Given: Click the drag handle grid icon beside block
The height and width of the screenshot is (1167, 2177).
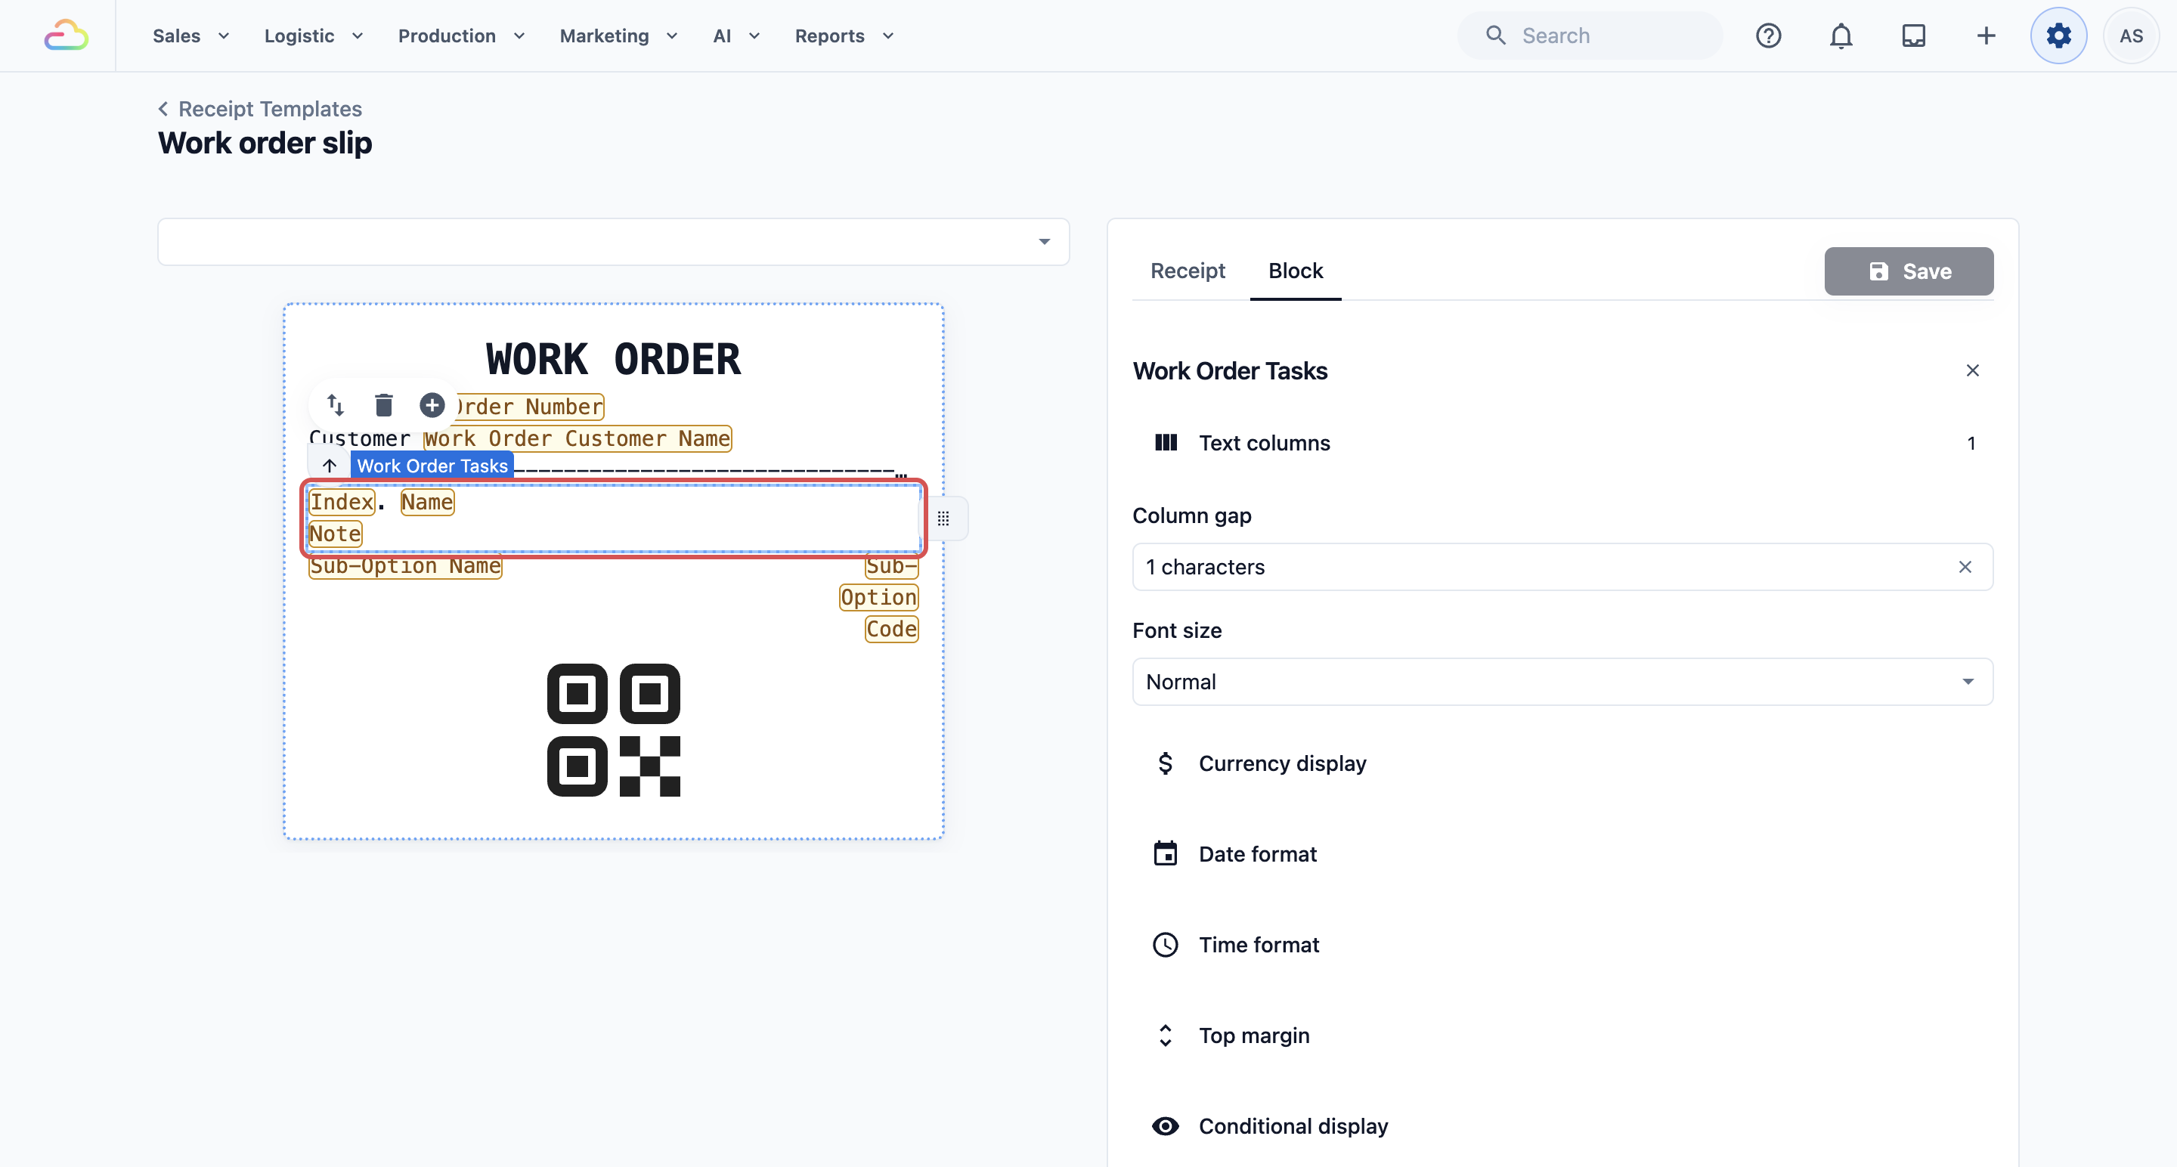Looking at the screenshot, I should [x=943, y=518].
